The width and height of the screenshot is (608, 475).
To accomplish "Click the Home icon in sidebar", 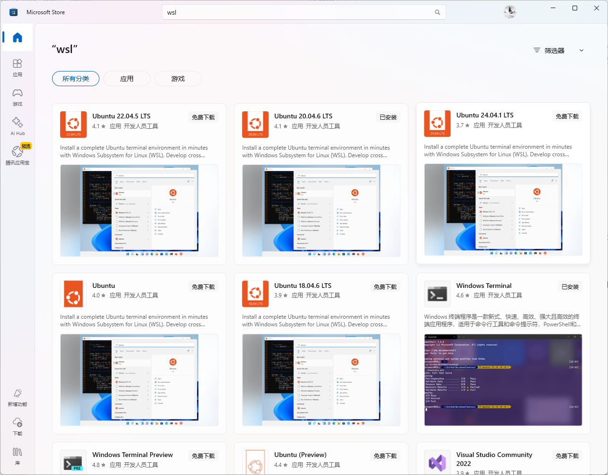I will click(18, 37).
